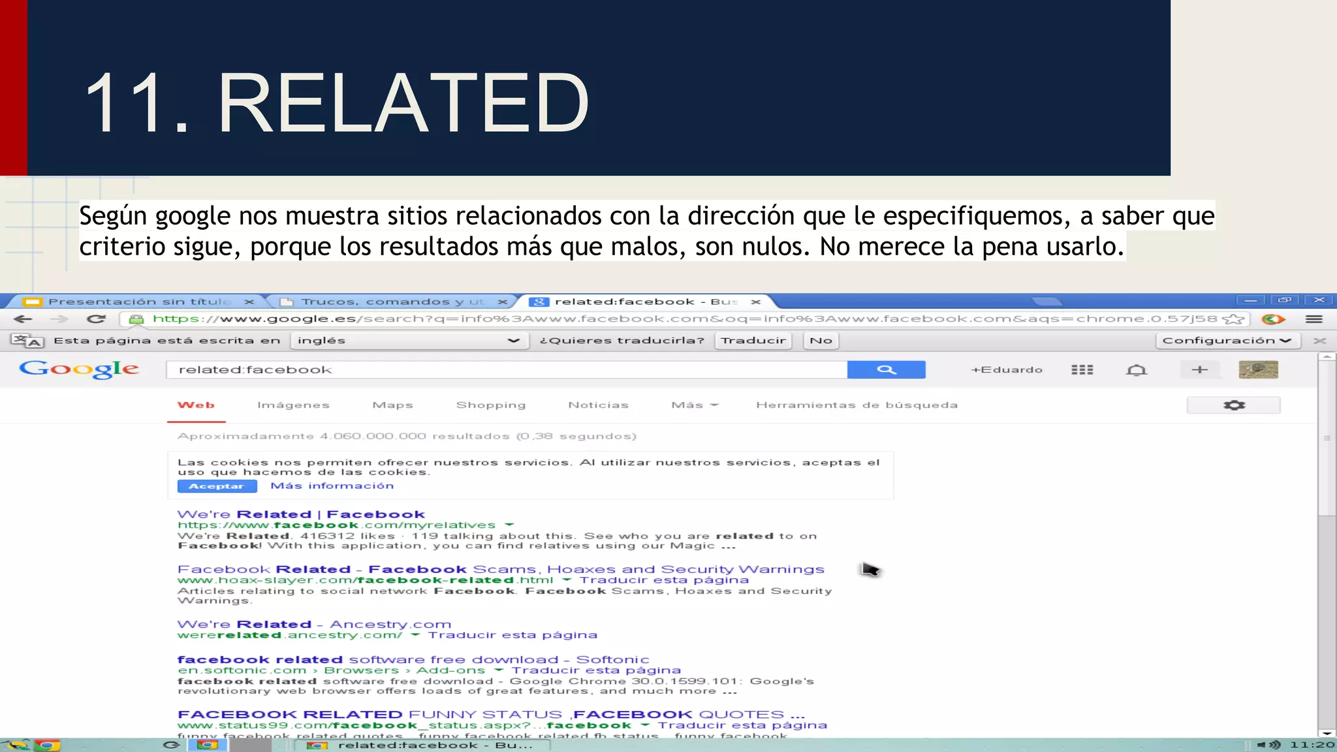Viewport: 1337px width, 752px height.
Task: Expand dropdown arrow next to status99.com URL
Action: [645, 725]
